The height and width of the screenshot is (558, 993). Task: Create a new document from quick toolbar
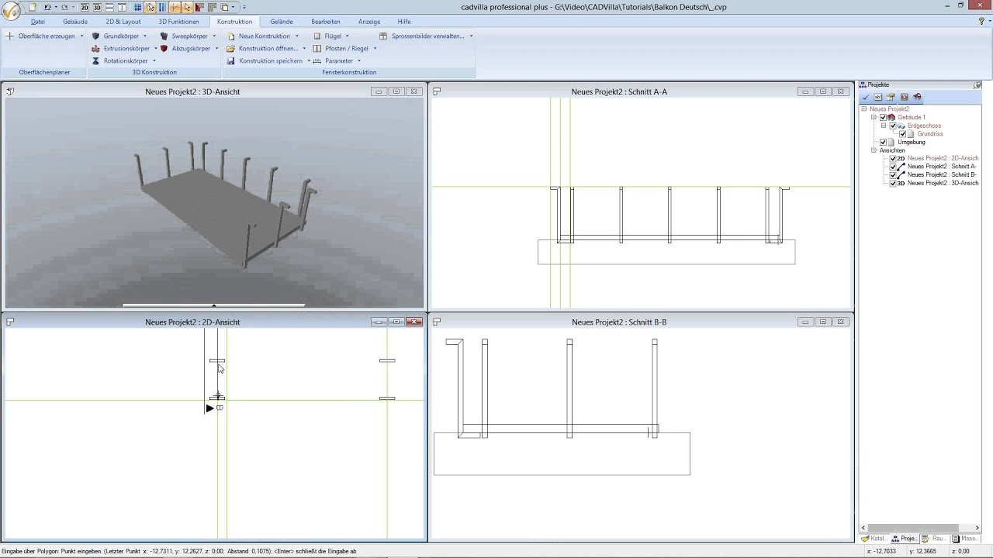click(33, 7)
